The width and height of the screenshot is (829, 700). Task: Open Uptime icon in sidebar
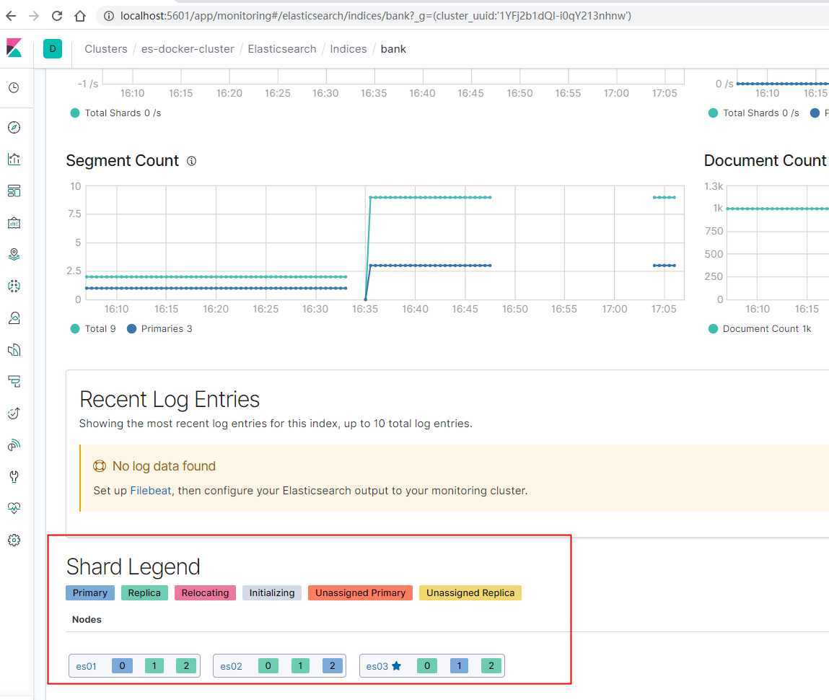pyautogui.click(x=14, y=413)
